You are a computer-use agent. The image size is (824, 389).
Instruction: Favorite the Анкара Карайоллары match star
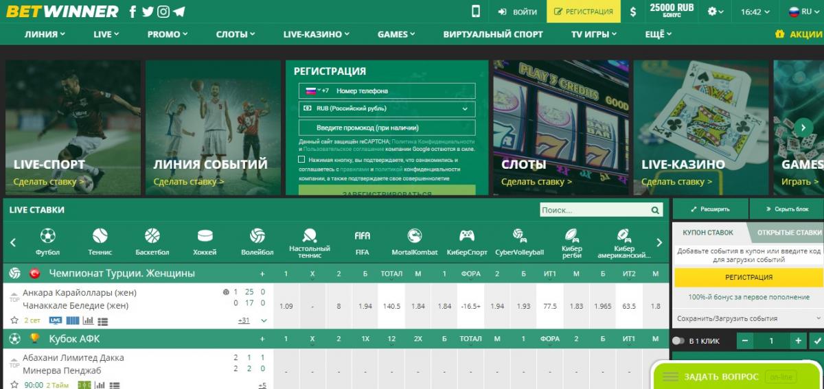pos(14,320)
